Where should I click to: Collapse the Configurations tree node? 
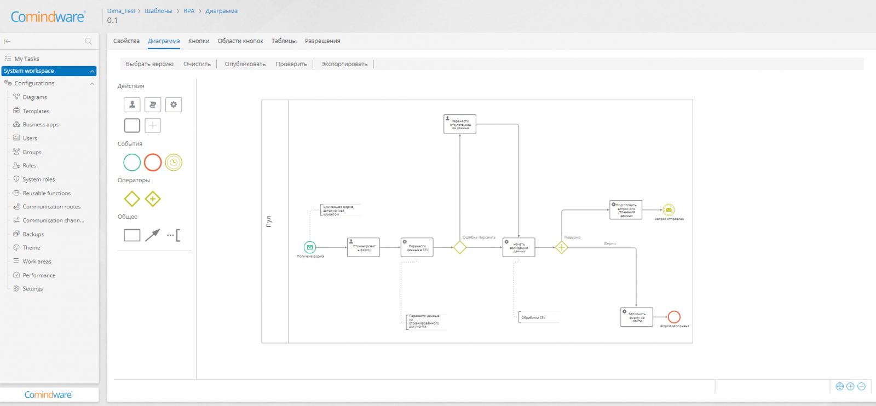92,84
